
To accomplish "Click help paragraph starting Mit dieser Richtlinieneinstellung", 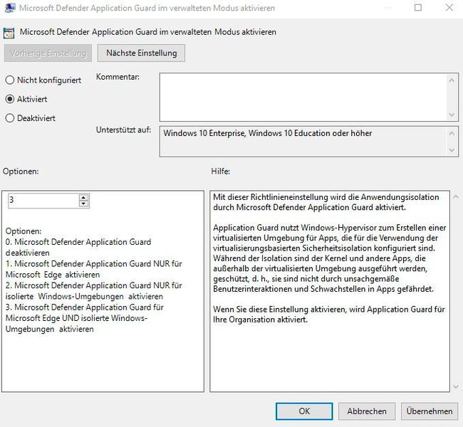I will tap(326, 202).
